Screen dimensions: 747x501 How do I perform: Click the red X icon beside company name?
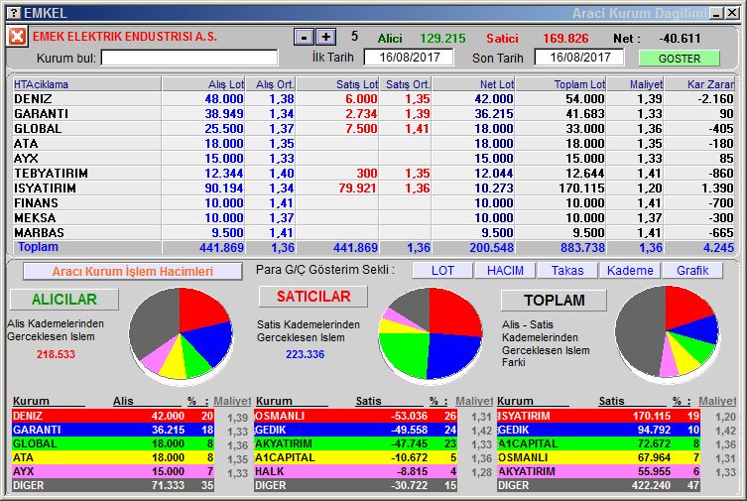tap(17, 37)
